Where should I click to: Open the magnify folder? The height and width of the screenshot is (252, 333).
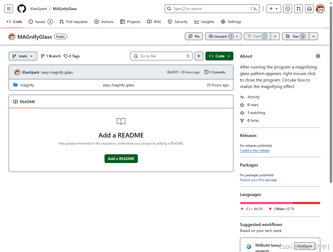click(x=27, y=85)
